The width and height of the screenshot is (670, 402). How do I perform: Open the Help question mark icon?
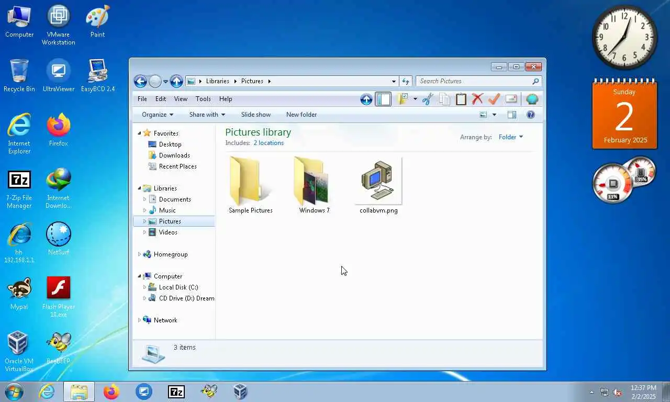pos(531,115)
